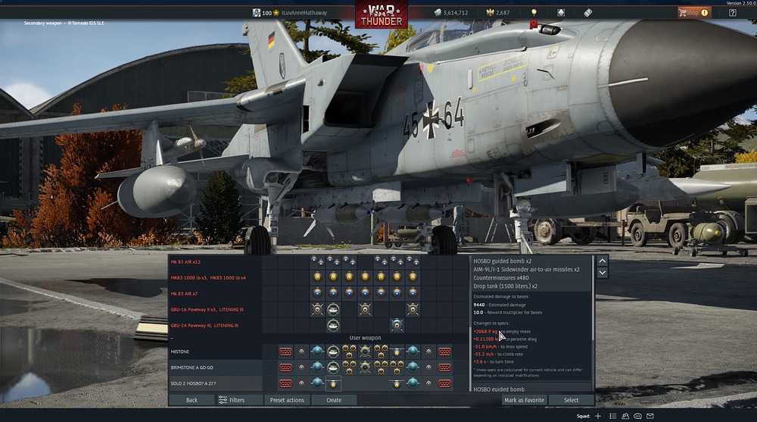Click the Silver Lions balance 3,614,712
Viewport: 757px width, 422px height.
(450, 13)
